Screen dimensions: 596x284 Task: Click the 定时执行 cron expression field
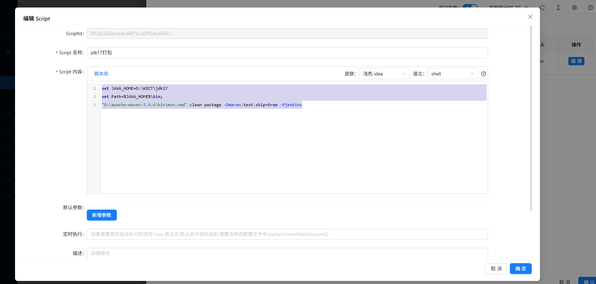287,234
